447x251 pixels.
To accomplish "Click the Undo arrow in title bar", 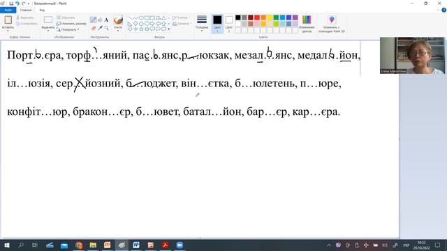I will 17,3.
